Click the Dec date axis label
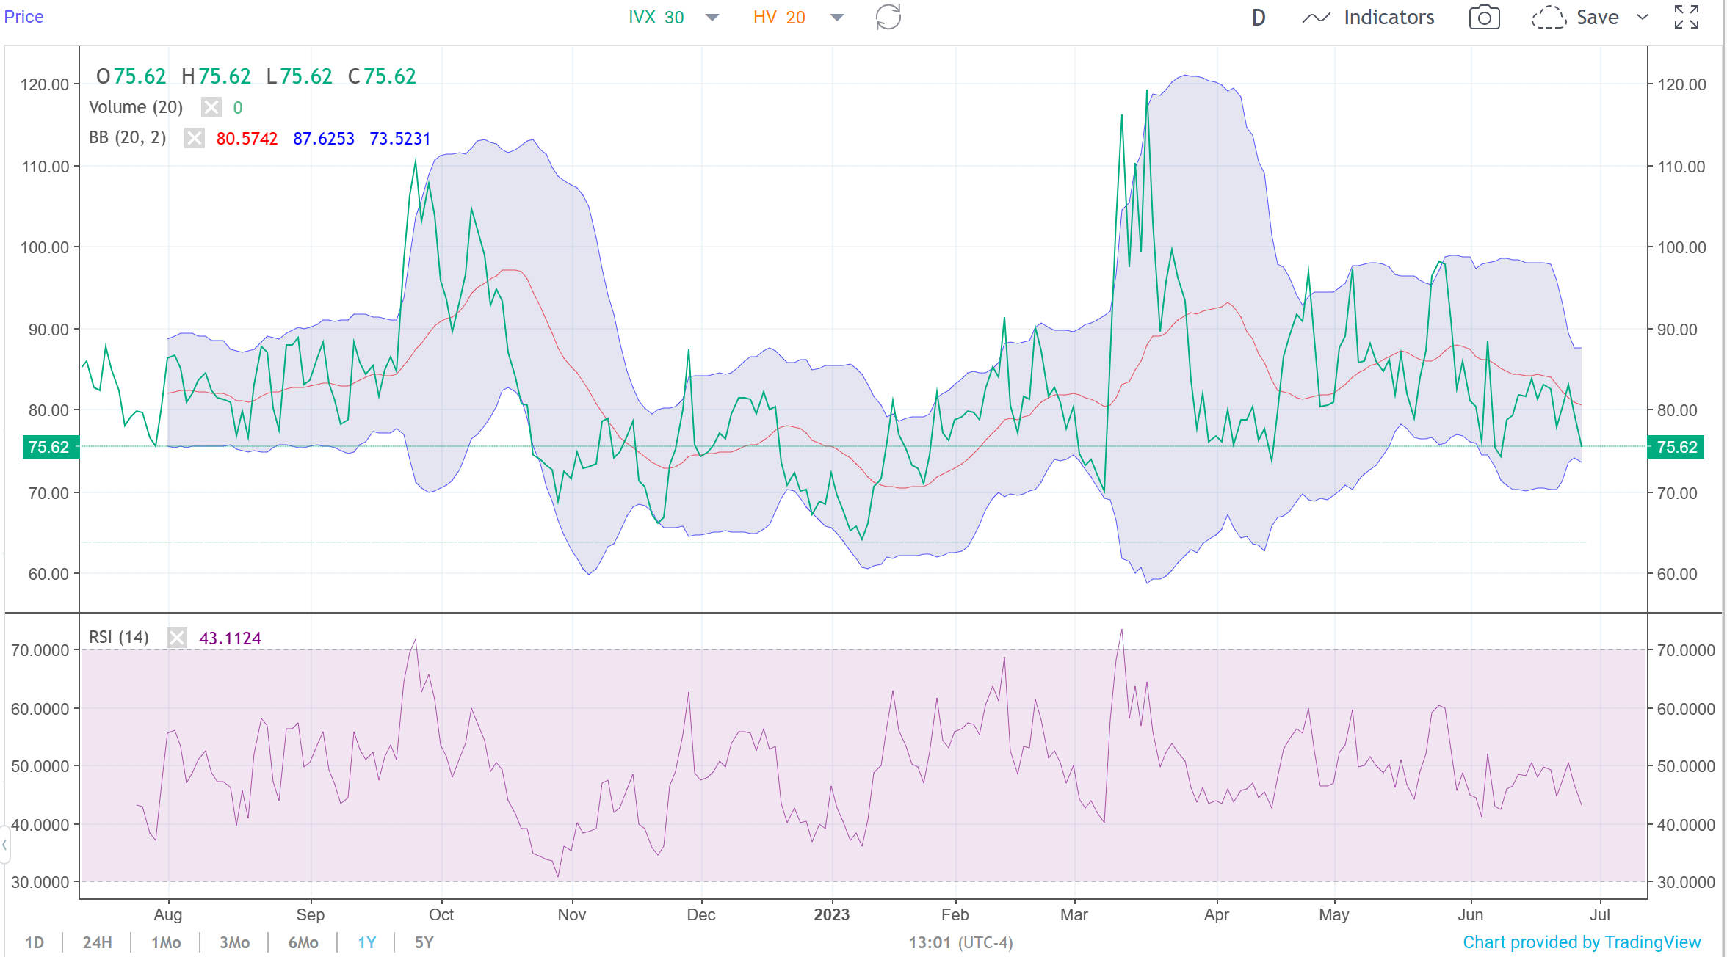1727x957 pixels. point(701,914)
